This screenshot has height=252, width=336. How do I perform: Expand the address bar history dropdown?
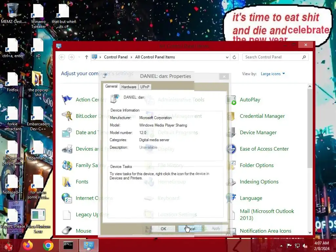point(227,57)
